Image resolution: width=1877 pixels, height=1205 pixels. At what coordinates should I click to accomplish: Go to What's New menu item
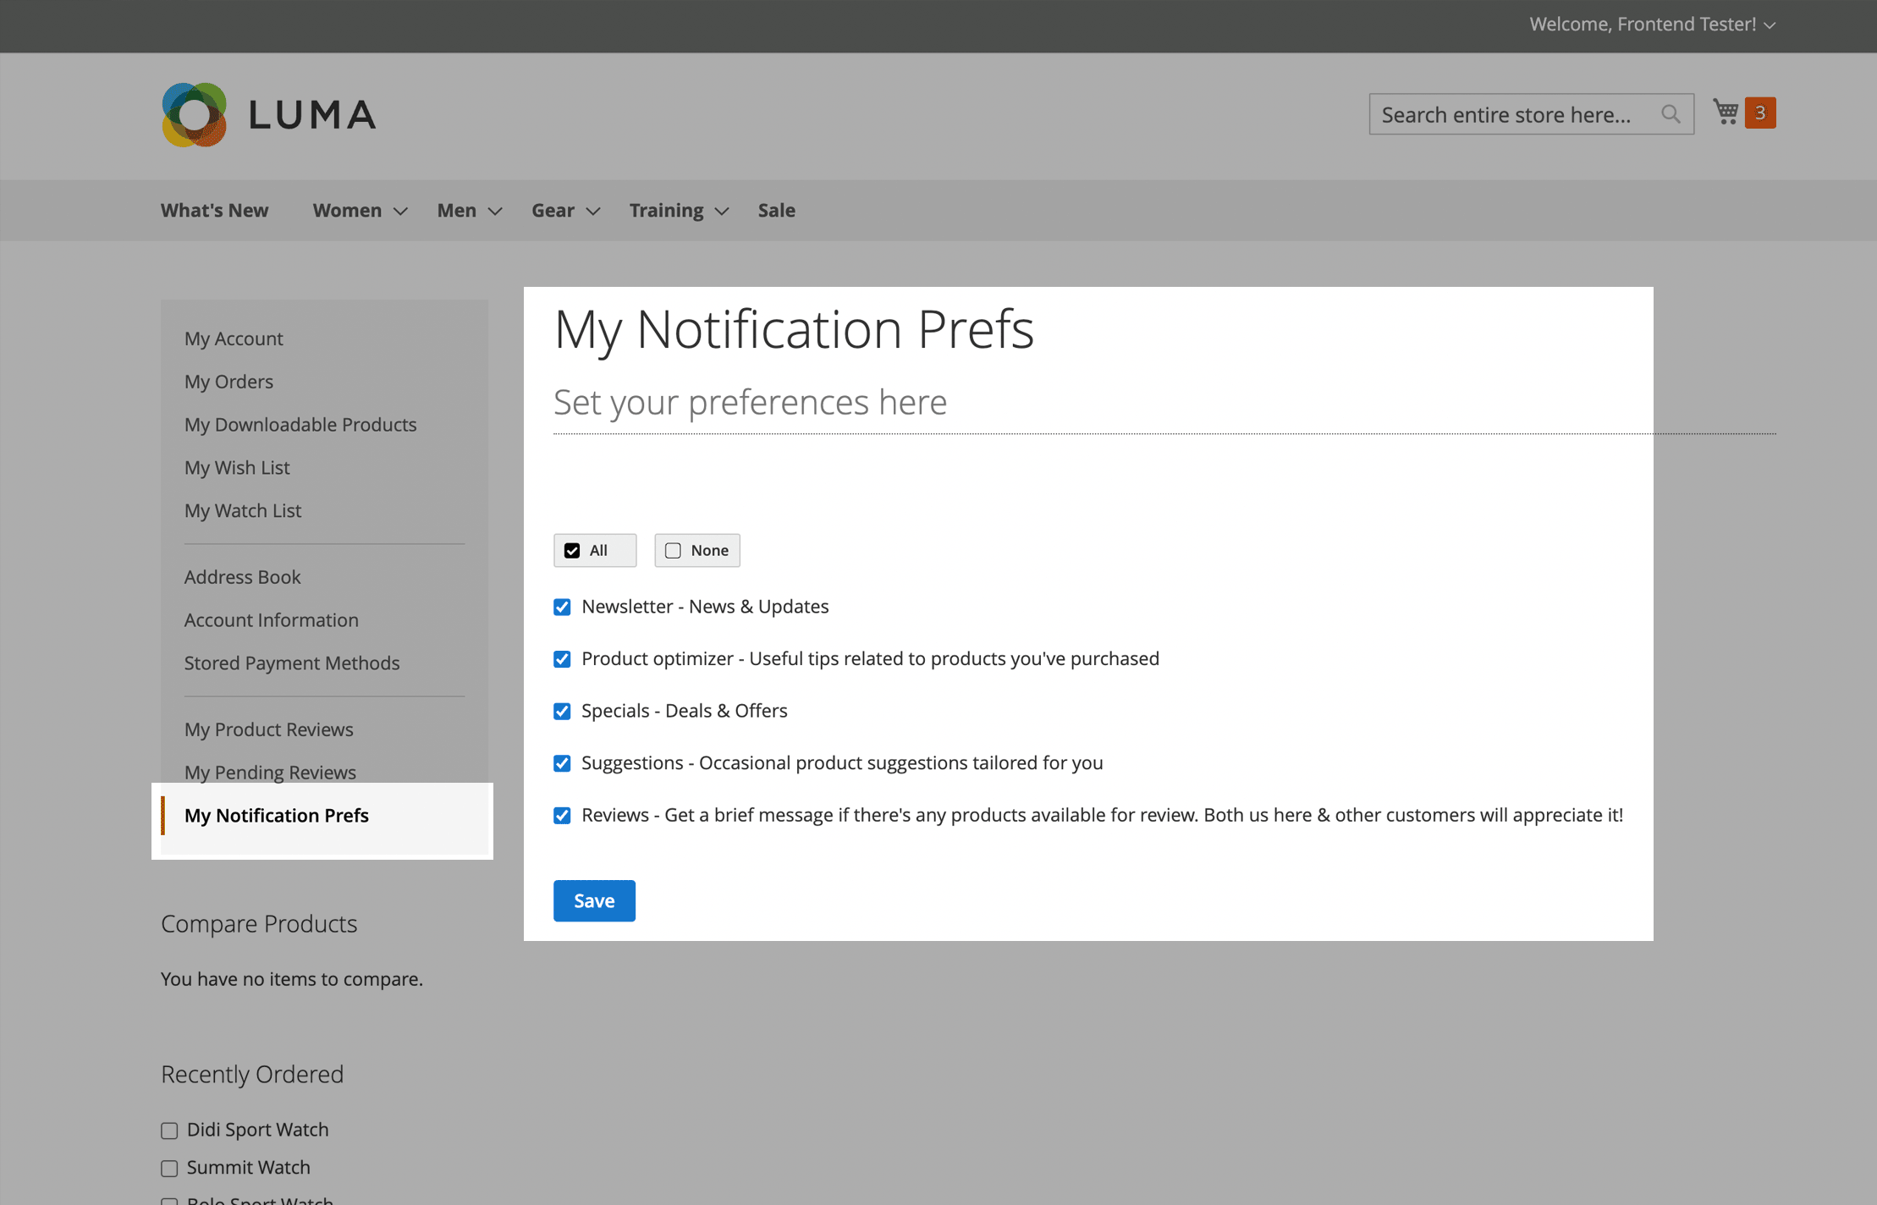pyautogui.click(x=214, y=211)
